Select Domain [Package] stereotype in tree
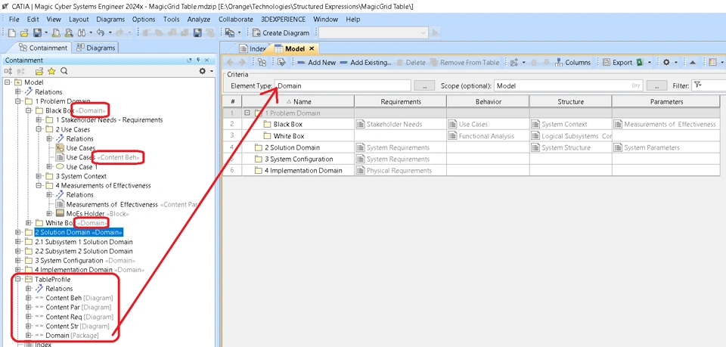 (67, 335)
